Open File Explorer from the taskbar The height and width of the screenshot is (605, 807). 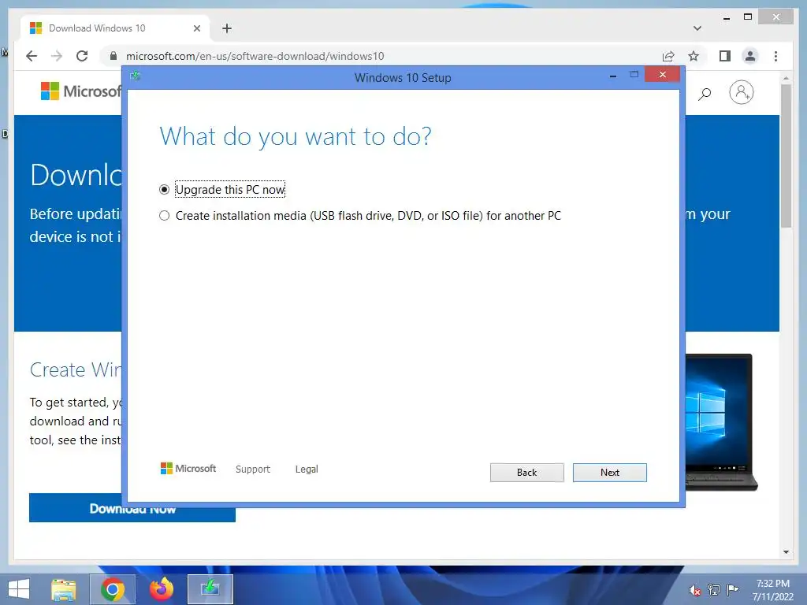(64, 589)
